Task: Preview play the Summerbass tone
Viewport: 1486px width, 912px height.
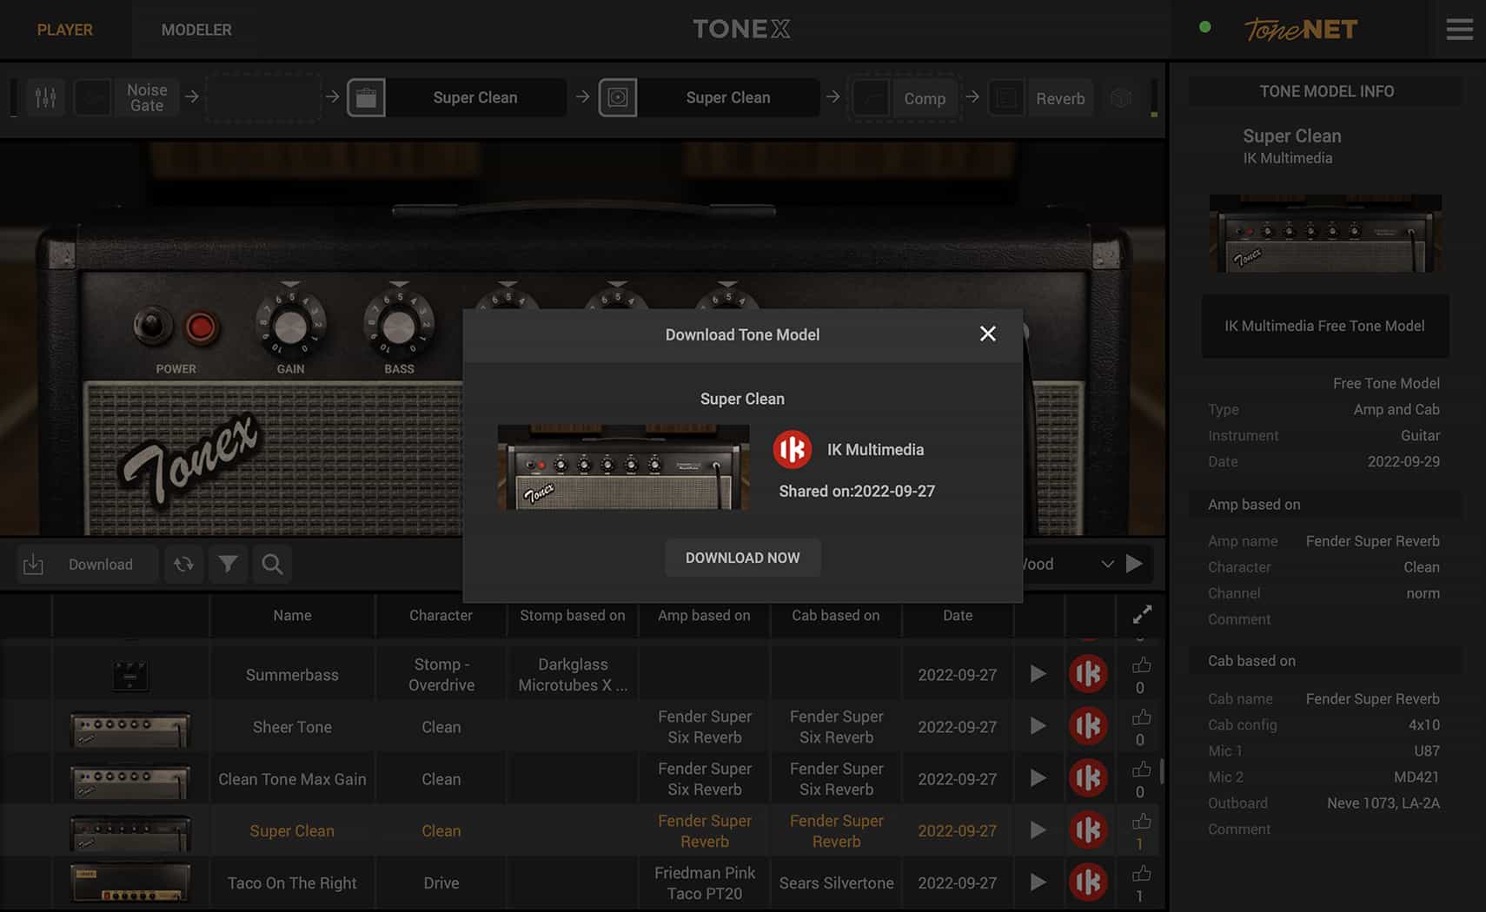Action: point(1038,674)
